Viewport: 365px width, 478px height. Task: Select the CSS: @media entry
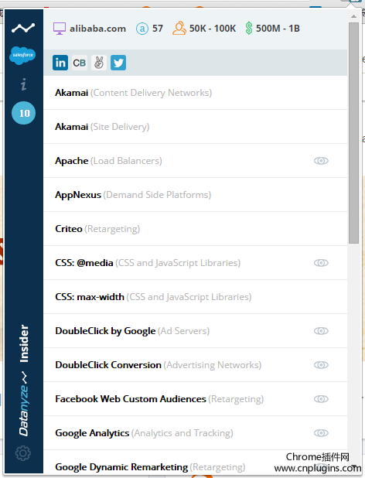coord(196,263)
